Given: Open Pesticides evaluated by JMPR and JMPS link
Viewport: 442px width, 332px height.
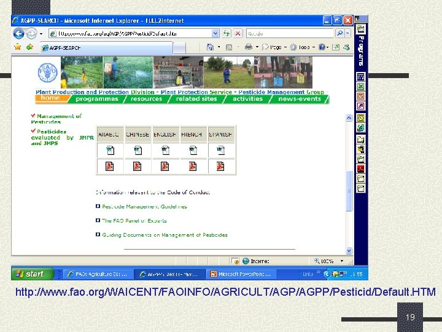Looking at the screenshot, I should click(62, 138).
